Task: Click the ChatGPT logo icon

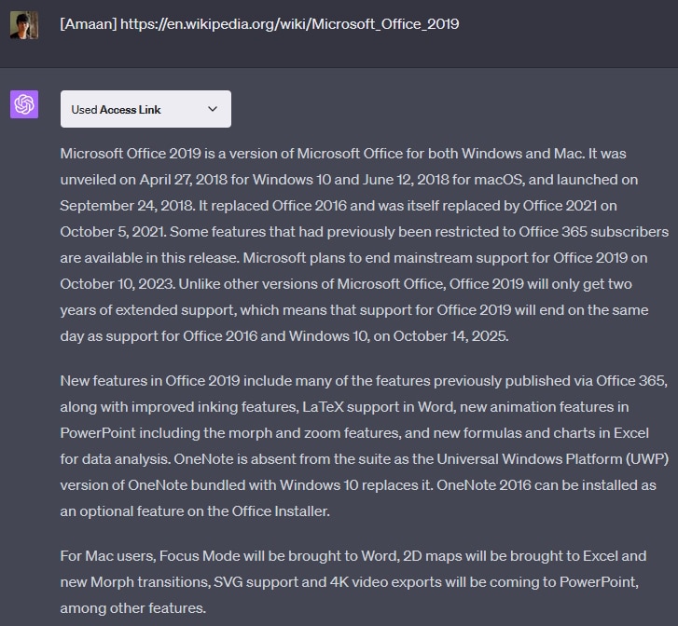Action: point(24,104)
